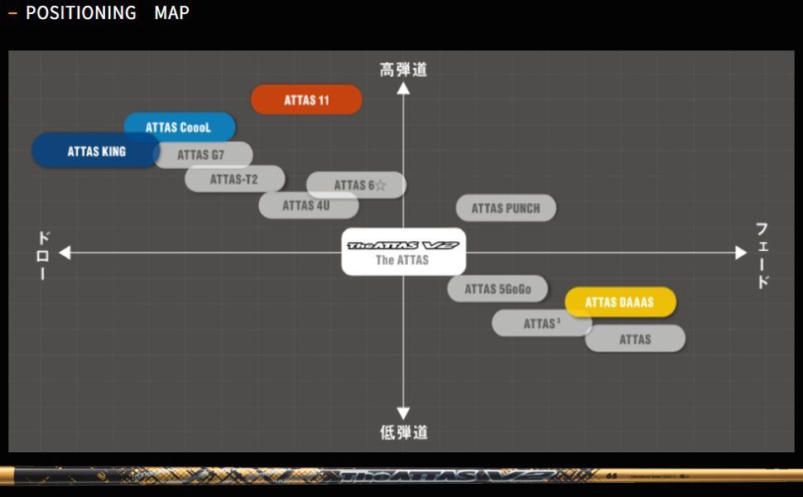Select the ATTAS 4U label

(308, 205)
